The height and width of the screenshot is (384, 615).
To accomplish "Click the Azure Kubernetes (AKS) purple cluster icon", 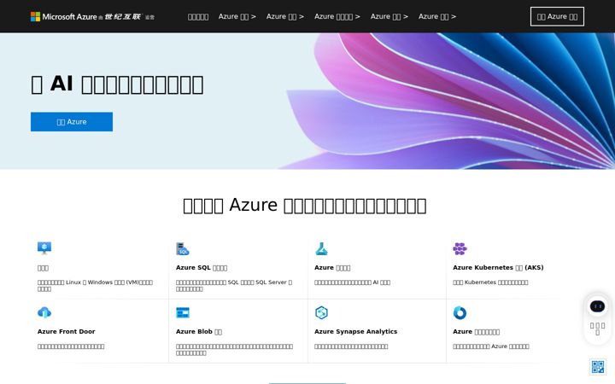I will (x=460, y=248).
